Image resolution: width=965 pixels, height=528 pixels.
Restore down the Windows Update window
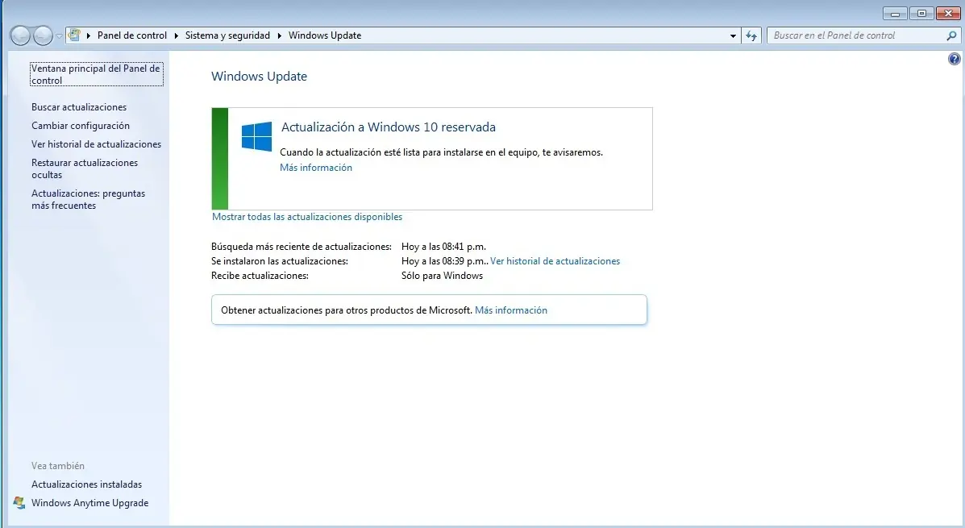coord(921,14)
